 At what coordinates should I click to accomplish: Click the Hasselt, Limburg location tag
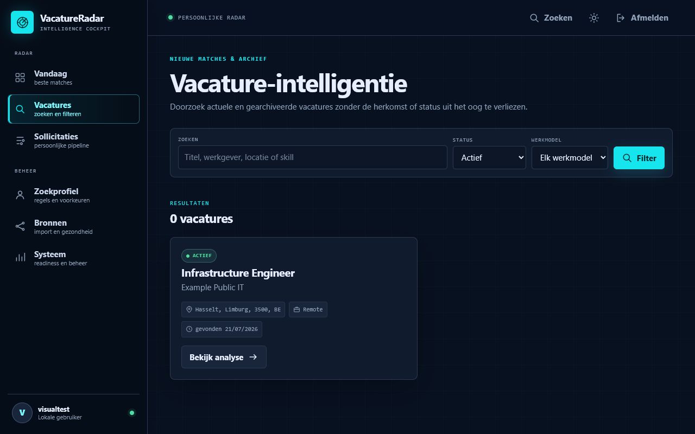pos(233,309)
